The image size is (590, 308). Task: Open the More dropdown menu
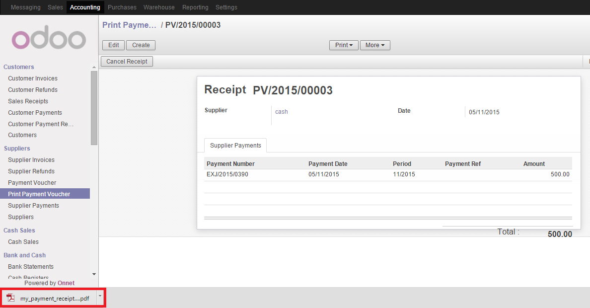375,45
